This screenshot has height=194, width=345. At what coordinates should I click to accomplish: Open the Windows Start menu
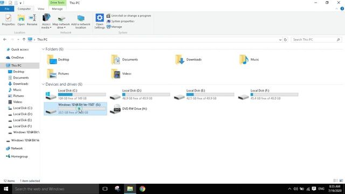(6, 189)
